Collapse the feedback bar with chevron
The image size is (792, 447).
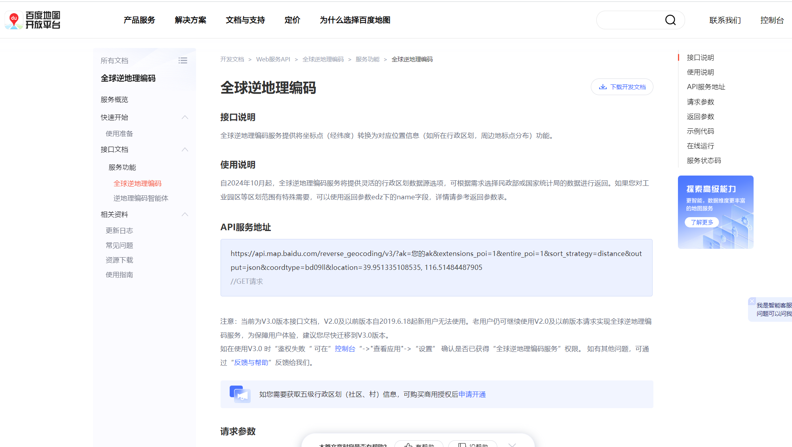click(512, 445)
